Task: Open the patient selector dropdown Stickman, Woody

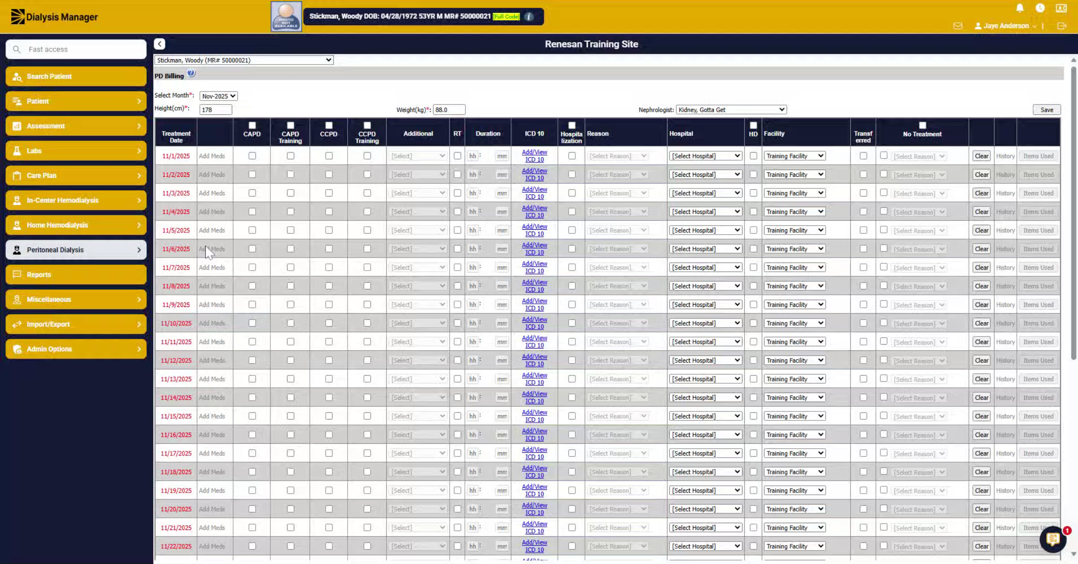Action: click(244, 60)
